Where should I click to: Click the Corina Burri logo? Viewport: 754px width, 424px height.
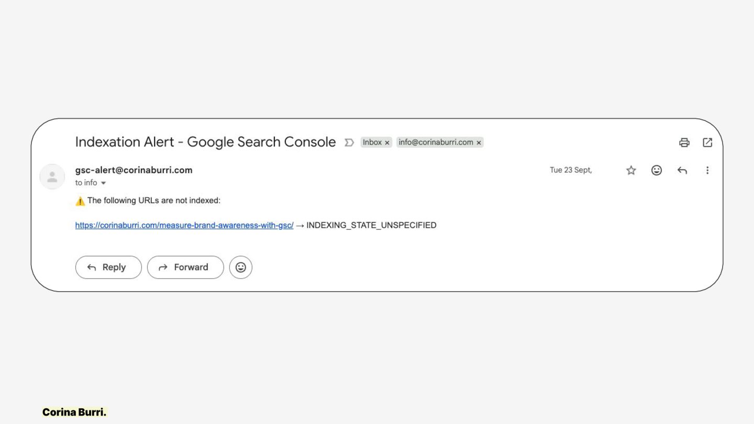74,412
